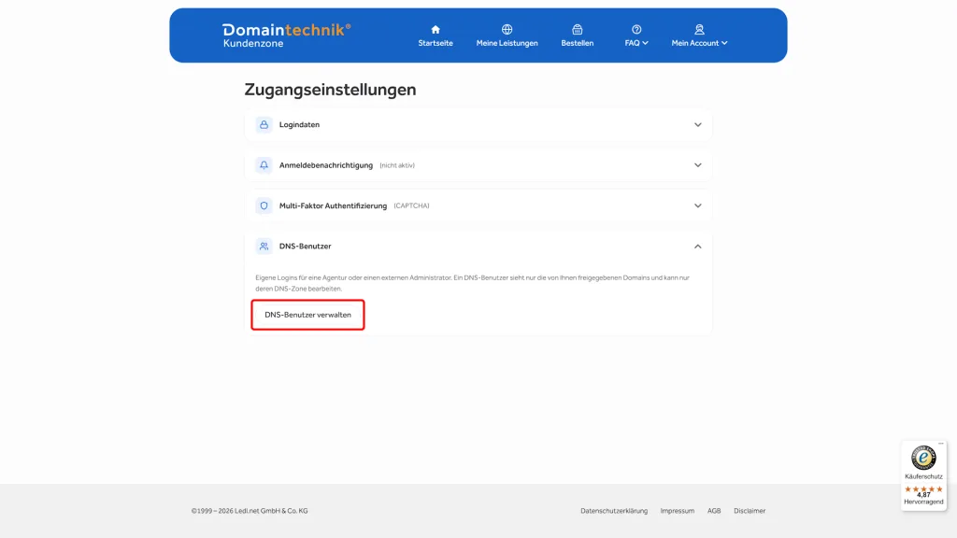Click the DNS-Benutzer verwalten button
Screen dimensions: 957x538
[307, 315]
